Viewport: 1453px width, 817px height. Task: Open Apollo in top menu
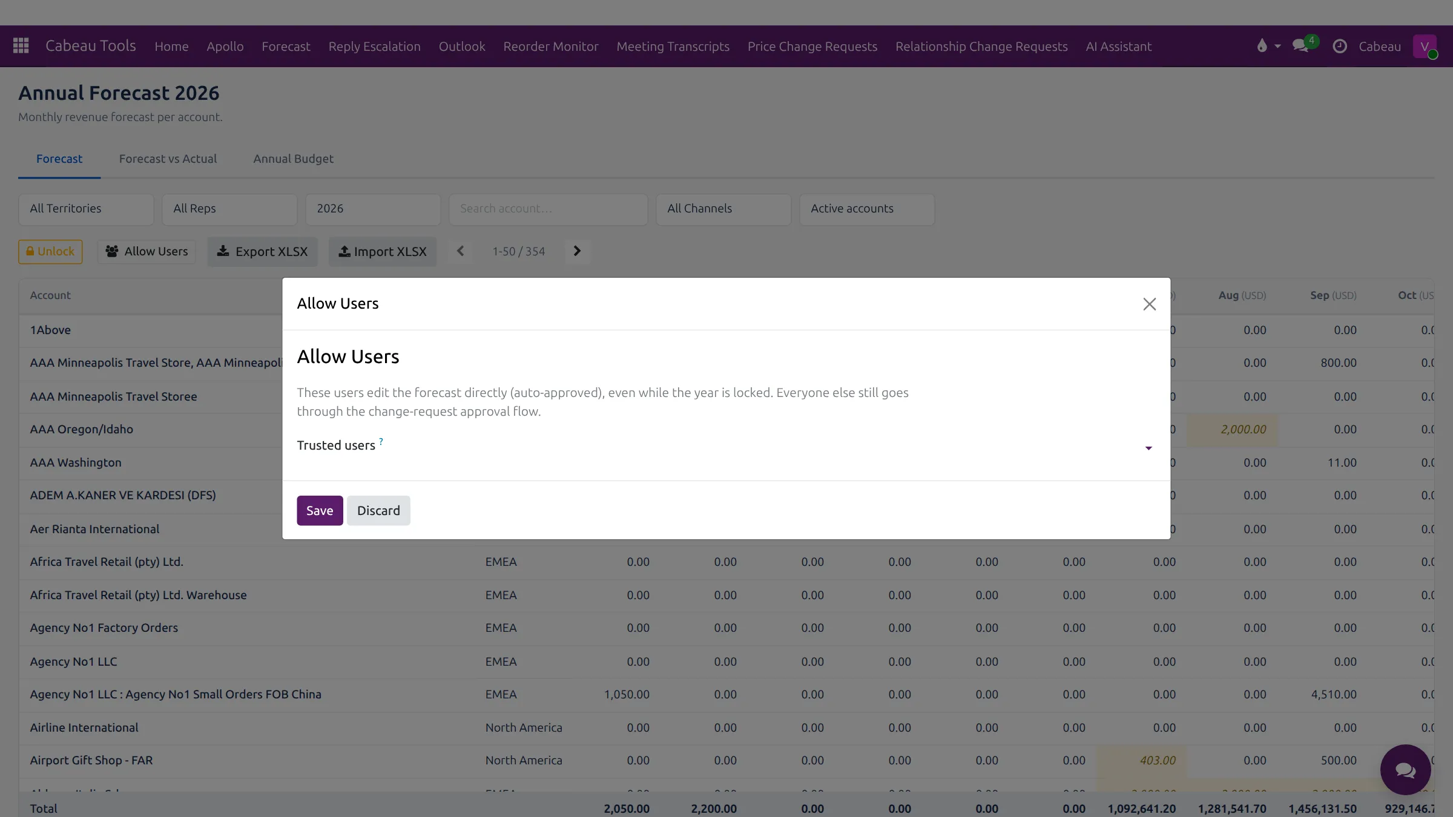pyautogui.click(x=225, y=46)
